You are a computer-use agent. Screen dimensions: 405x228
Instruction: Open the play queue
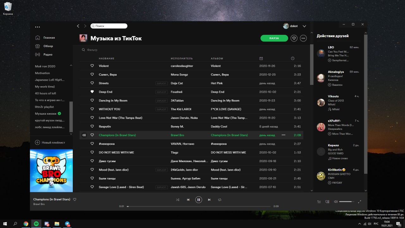(319, 201)
